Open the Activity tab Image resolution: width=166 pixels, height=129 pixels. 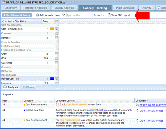pos(147,8)
